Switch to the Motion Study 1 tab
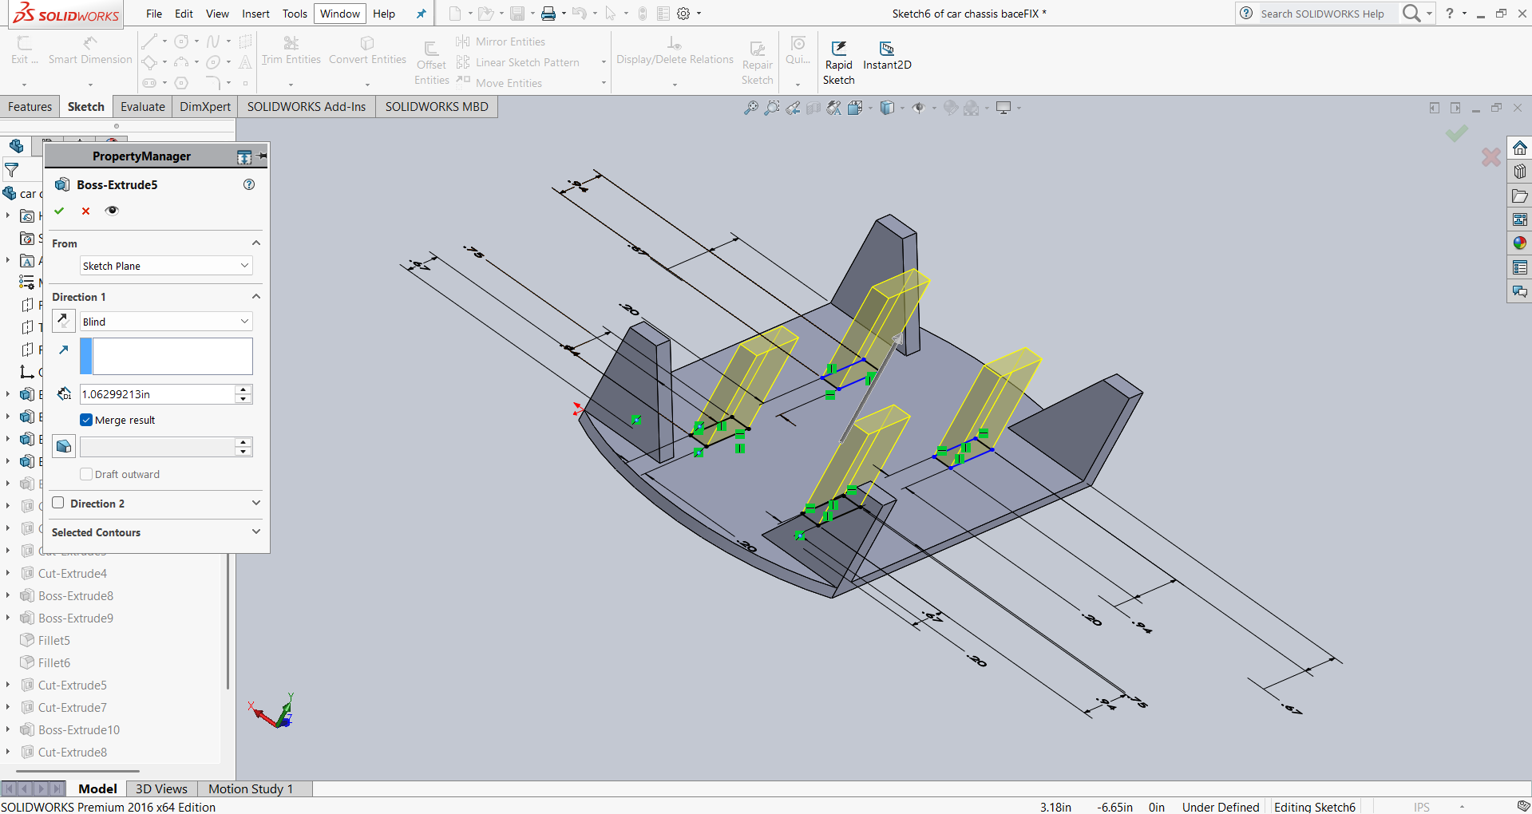1532x814 pixels. (x=251, y=788)
